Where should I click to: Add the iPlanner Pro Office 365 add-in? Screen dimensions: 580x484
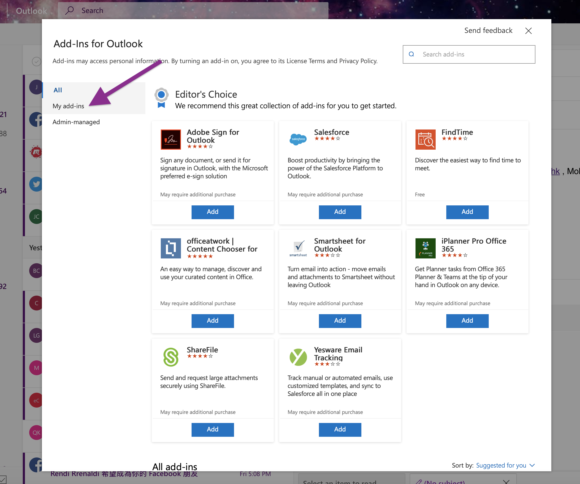tap(467, 321)
